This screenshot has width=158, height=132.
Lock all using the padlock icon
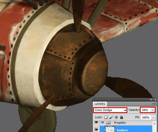click(x=122, y=117)
